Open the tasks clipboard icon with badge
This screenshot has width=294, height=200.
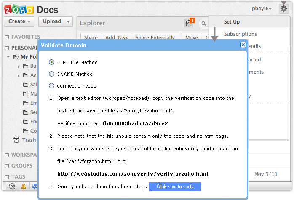(189, 23)
